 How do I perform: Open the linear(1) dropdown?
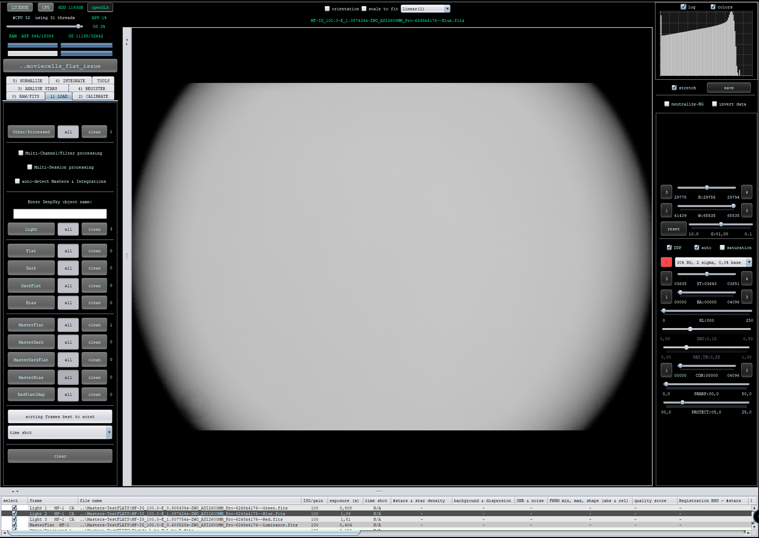pyautogui.click(x=447, y=9)
